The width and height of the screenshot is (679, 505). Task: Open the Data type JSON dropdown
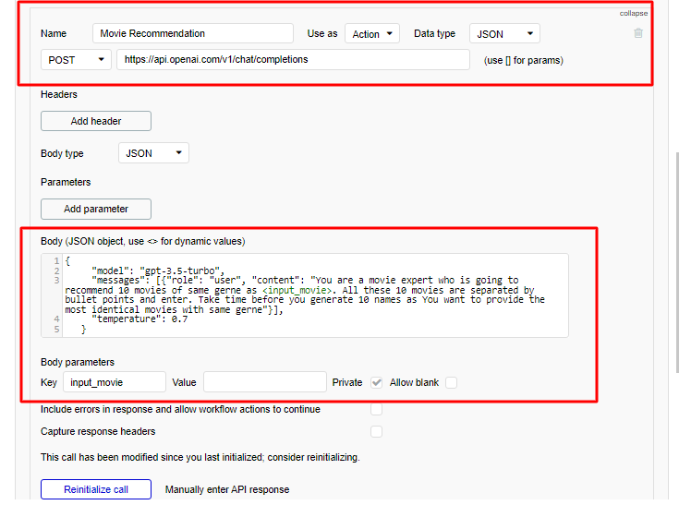(x=504, y=34)
